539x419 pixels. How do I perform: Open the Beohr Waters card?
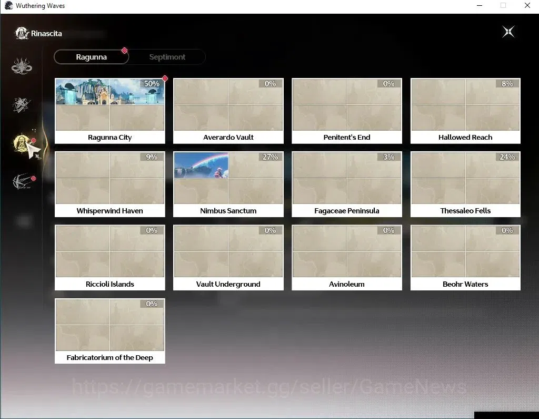pos(465,258)
